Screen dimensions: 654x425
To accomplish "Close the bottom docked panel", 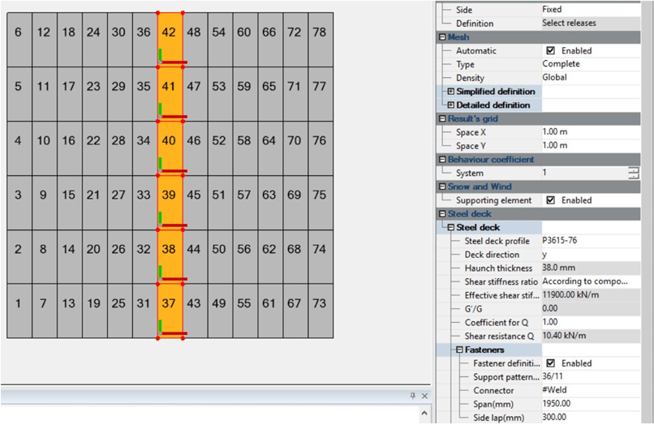I will (x=424, y=395).
